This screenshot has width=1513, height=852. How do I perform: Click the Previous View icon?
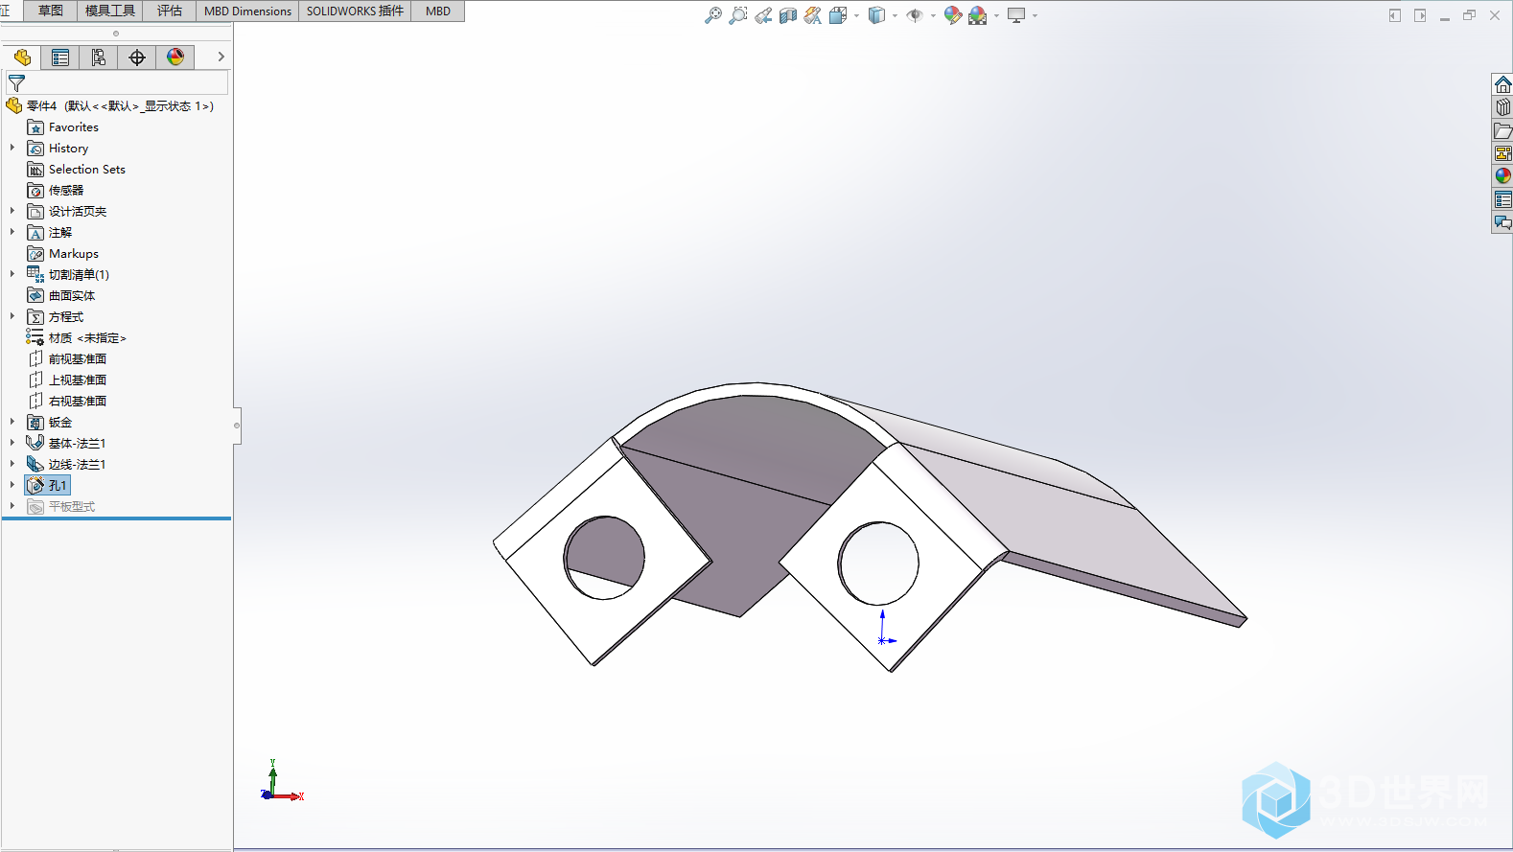763,15
